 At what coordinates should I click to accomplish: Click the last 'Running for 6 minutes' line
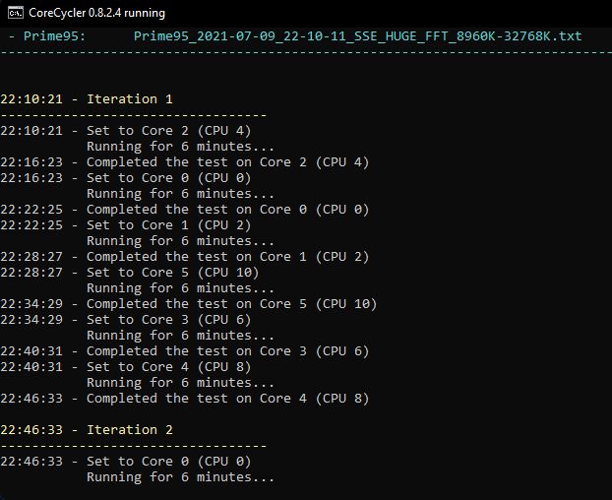coord(180,477)
